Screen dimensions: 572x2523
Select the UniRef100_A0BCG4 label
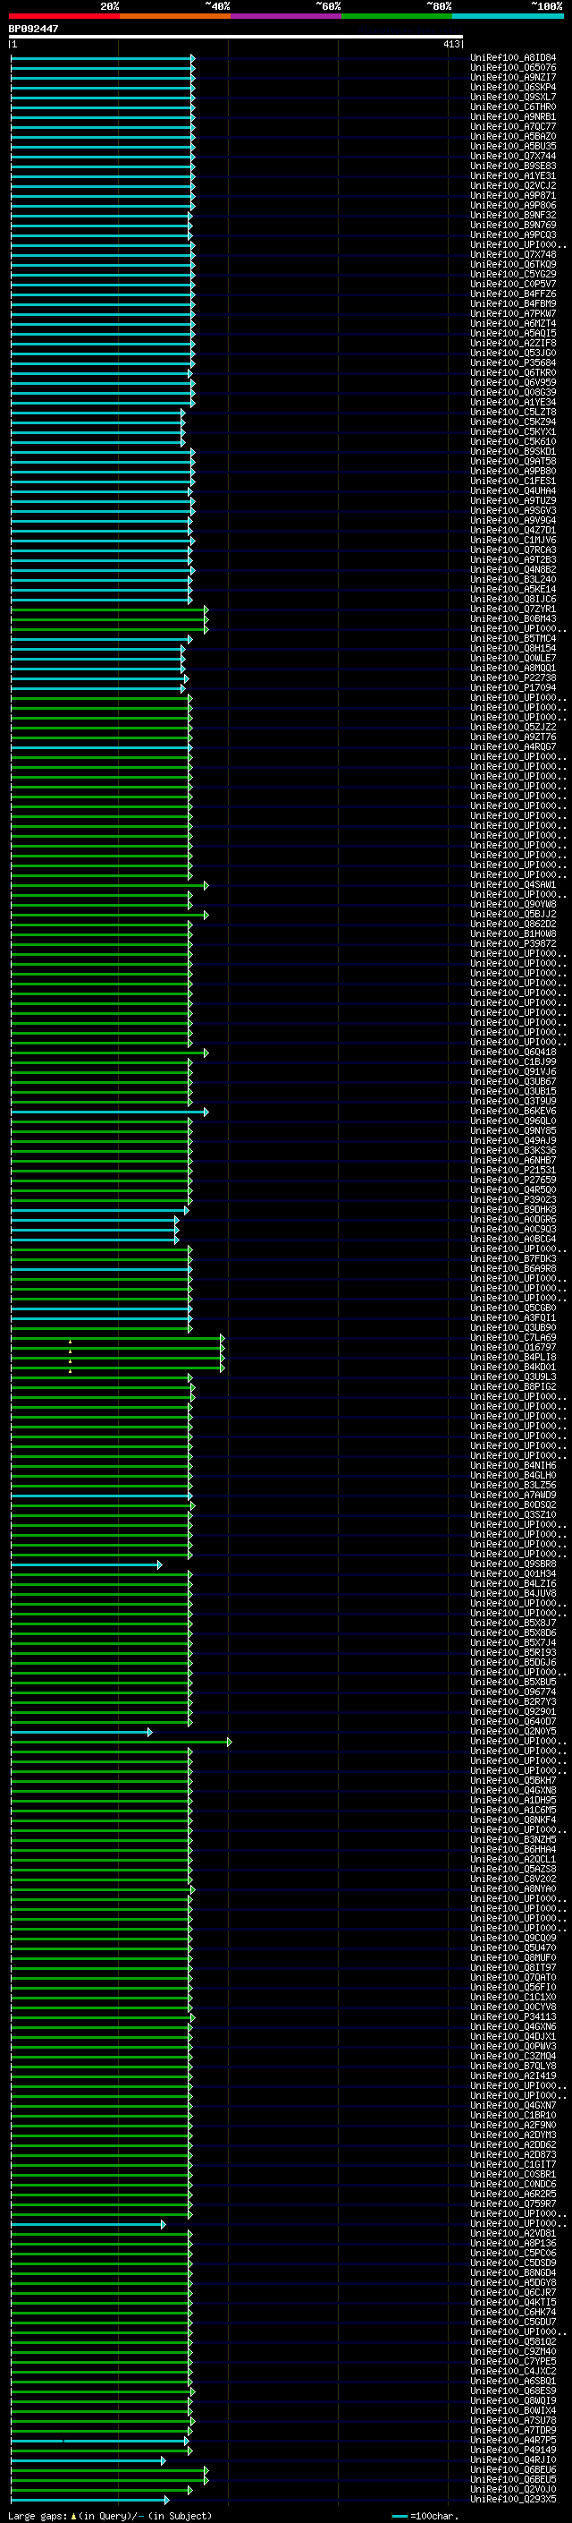click(513, 1239)
